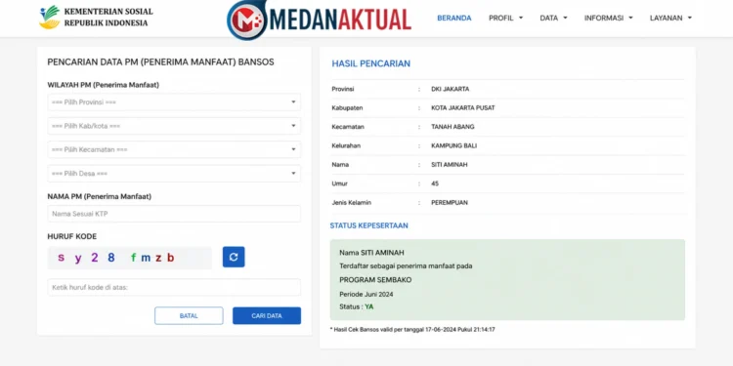Click the HASIL PENCARIAN heading
This screenshot has height=366, width=733.
[x=371, y=64]
